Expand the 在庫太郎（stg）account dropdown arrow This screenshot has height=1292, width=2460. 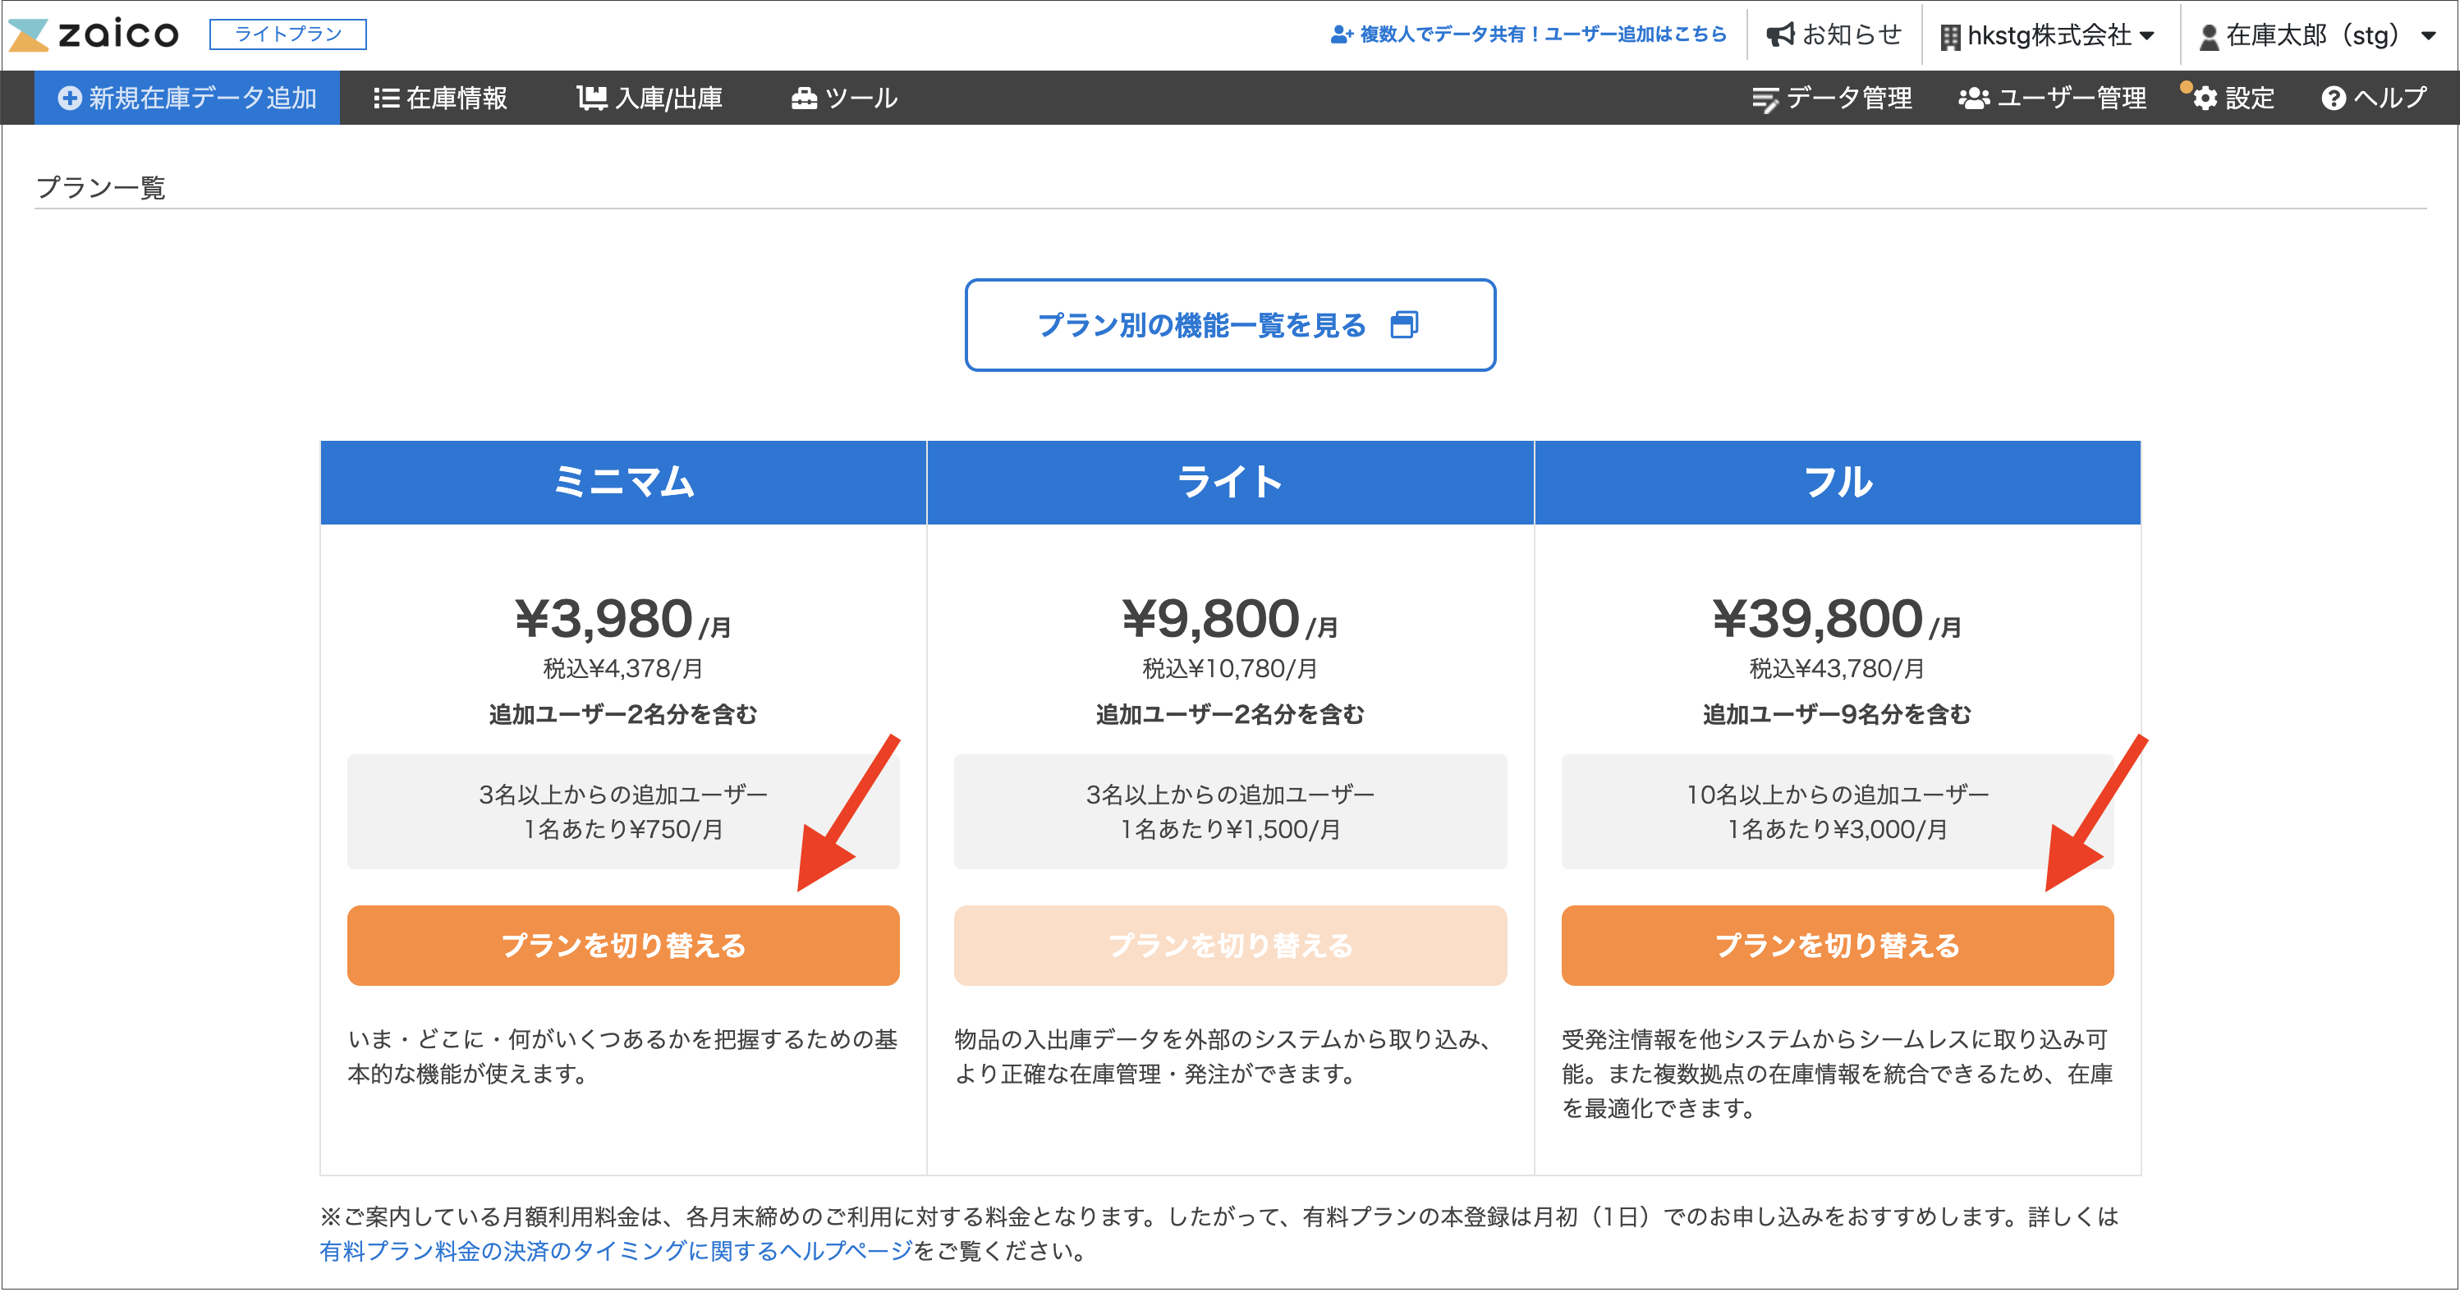2427,36
